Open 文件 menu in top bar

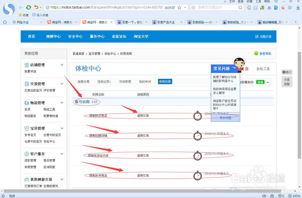[x=232, y=2]
